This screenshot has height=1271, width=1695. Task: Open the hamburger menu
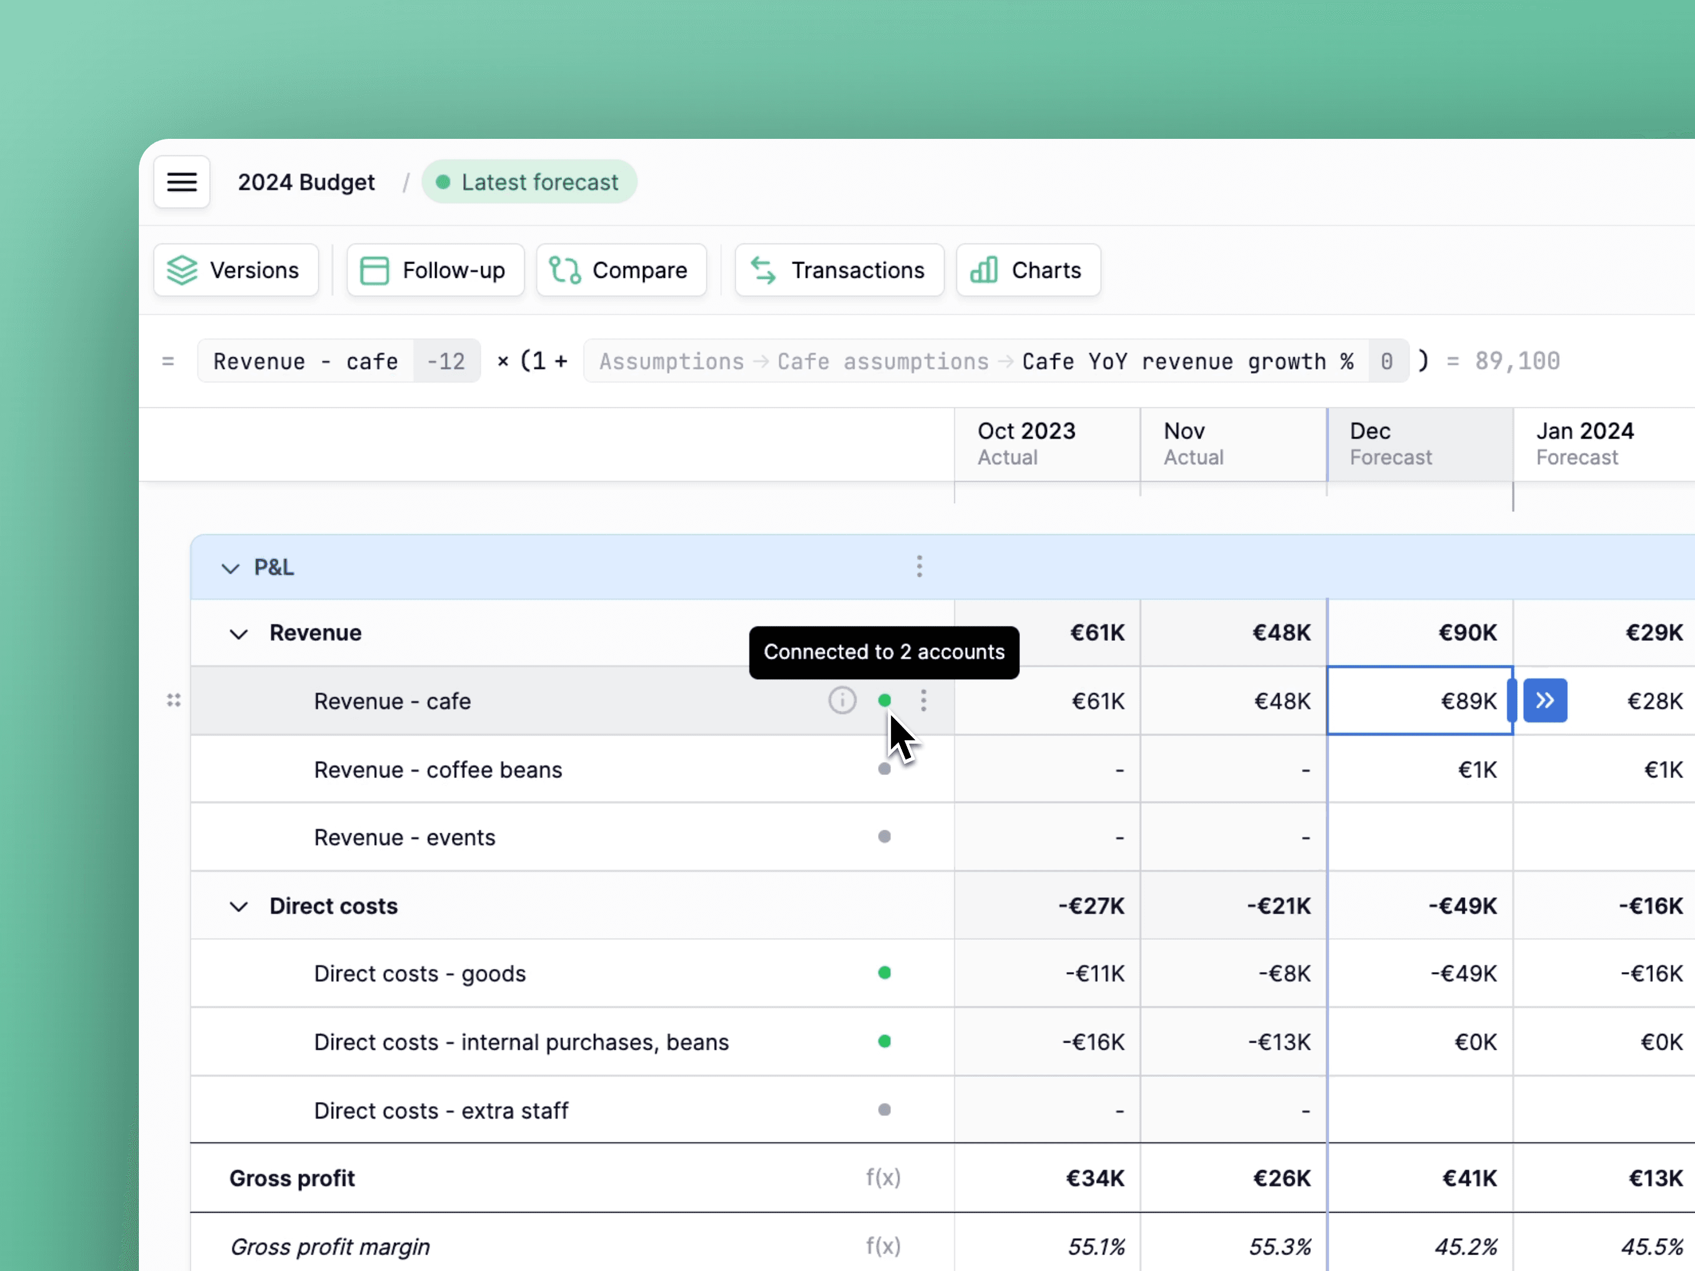(182, 182)
